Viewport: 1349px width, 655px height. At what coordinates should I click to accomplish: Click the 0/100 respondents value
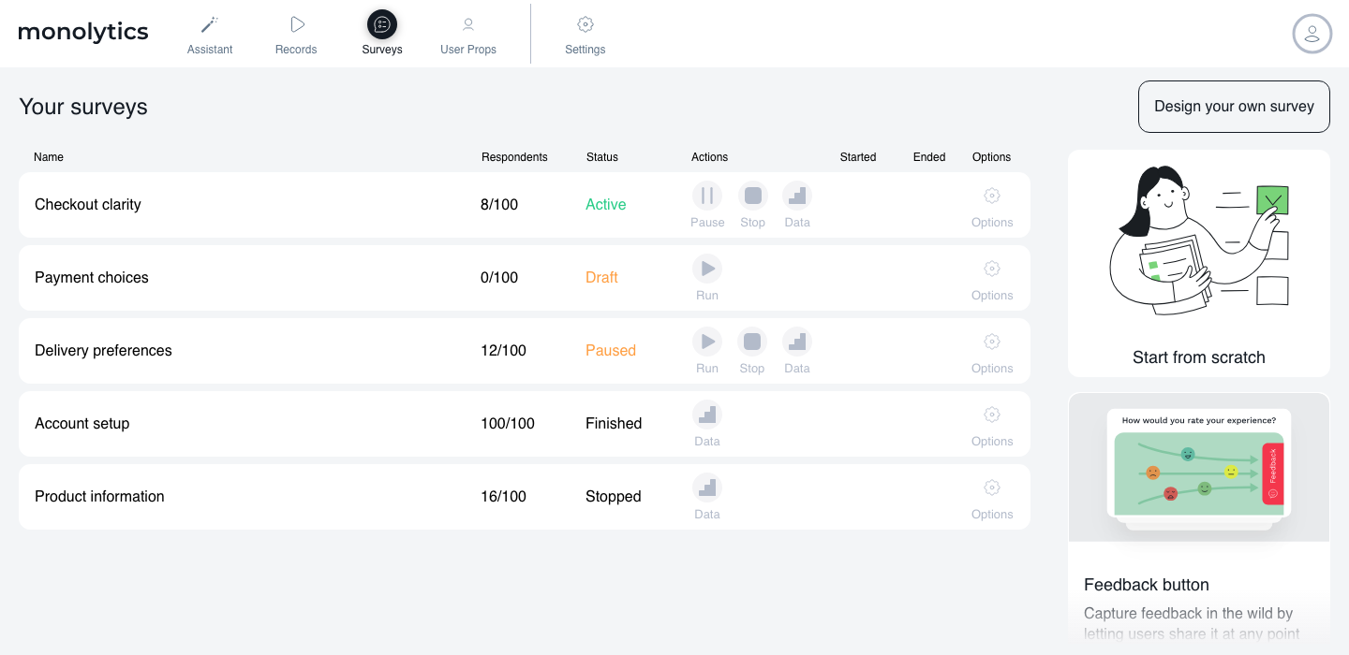(499, 277)
